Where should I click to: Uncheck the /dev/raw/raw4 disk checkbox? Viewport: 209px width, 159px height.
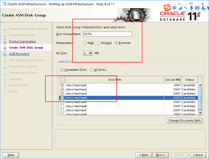tap(62, 98)
